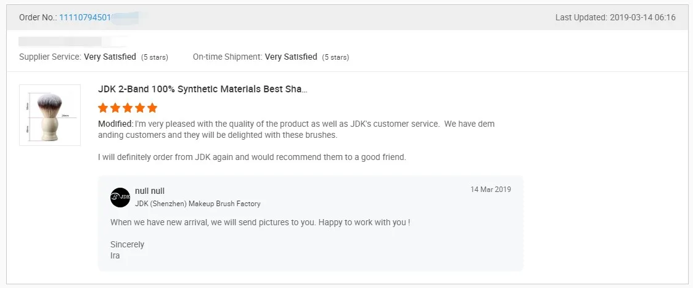Click the 'null null' replier name
The height and width of the screenshot is (288, 693).
click(x=150, y=191)
